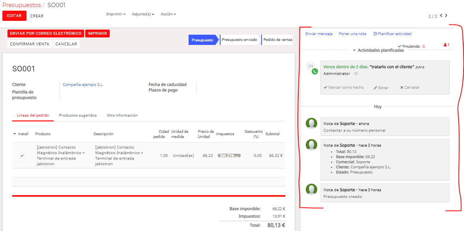Open the followers icon showing 1
464x231 pixels.
[x=447, y=45]
